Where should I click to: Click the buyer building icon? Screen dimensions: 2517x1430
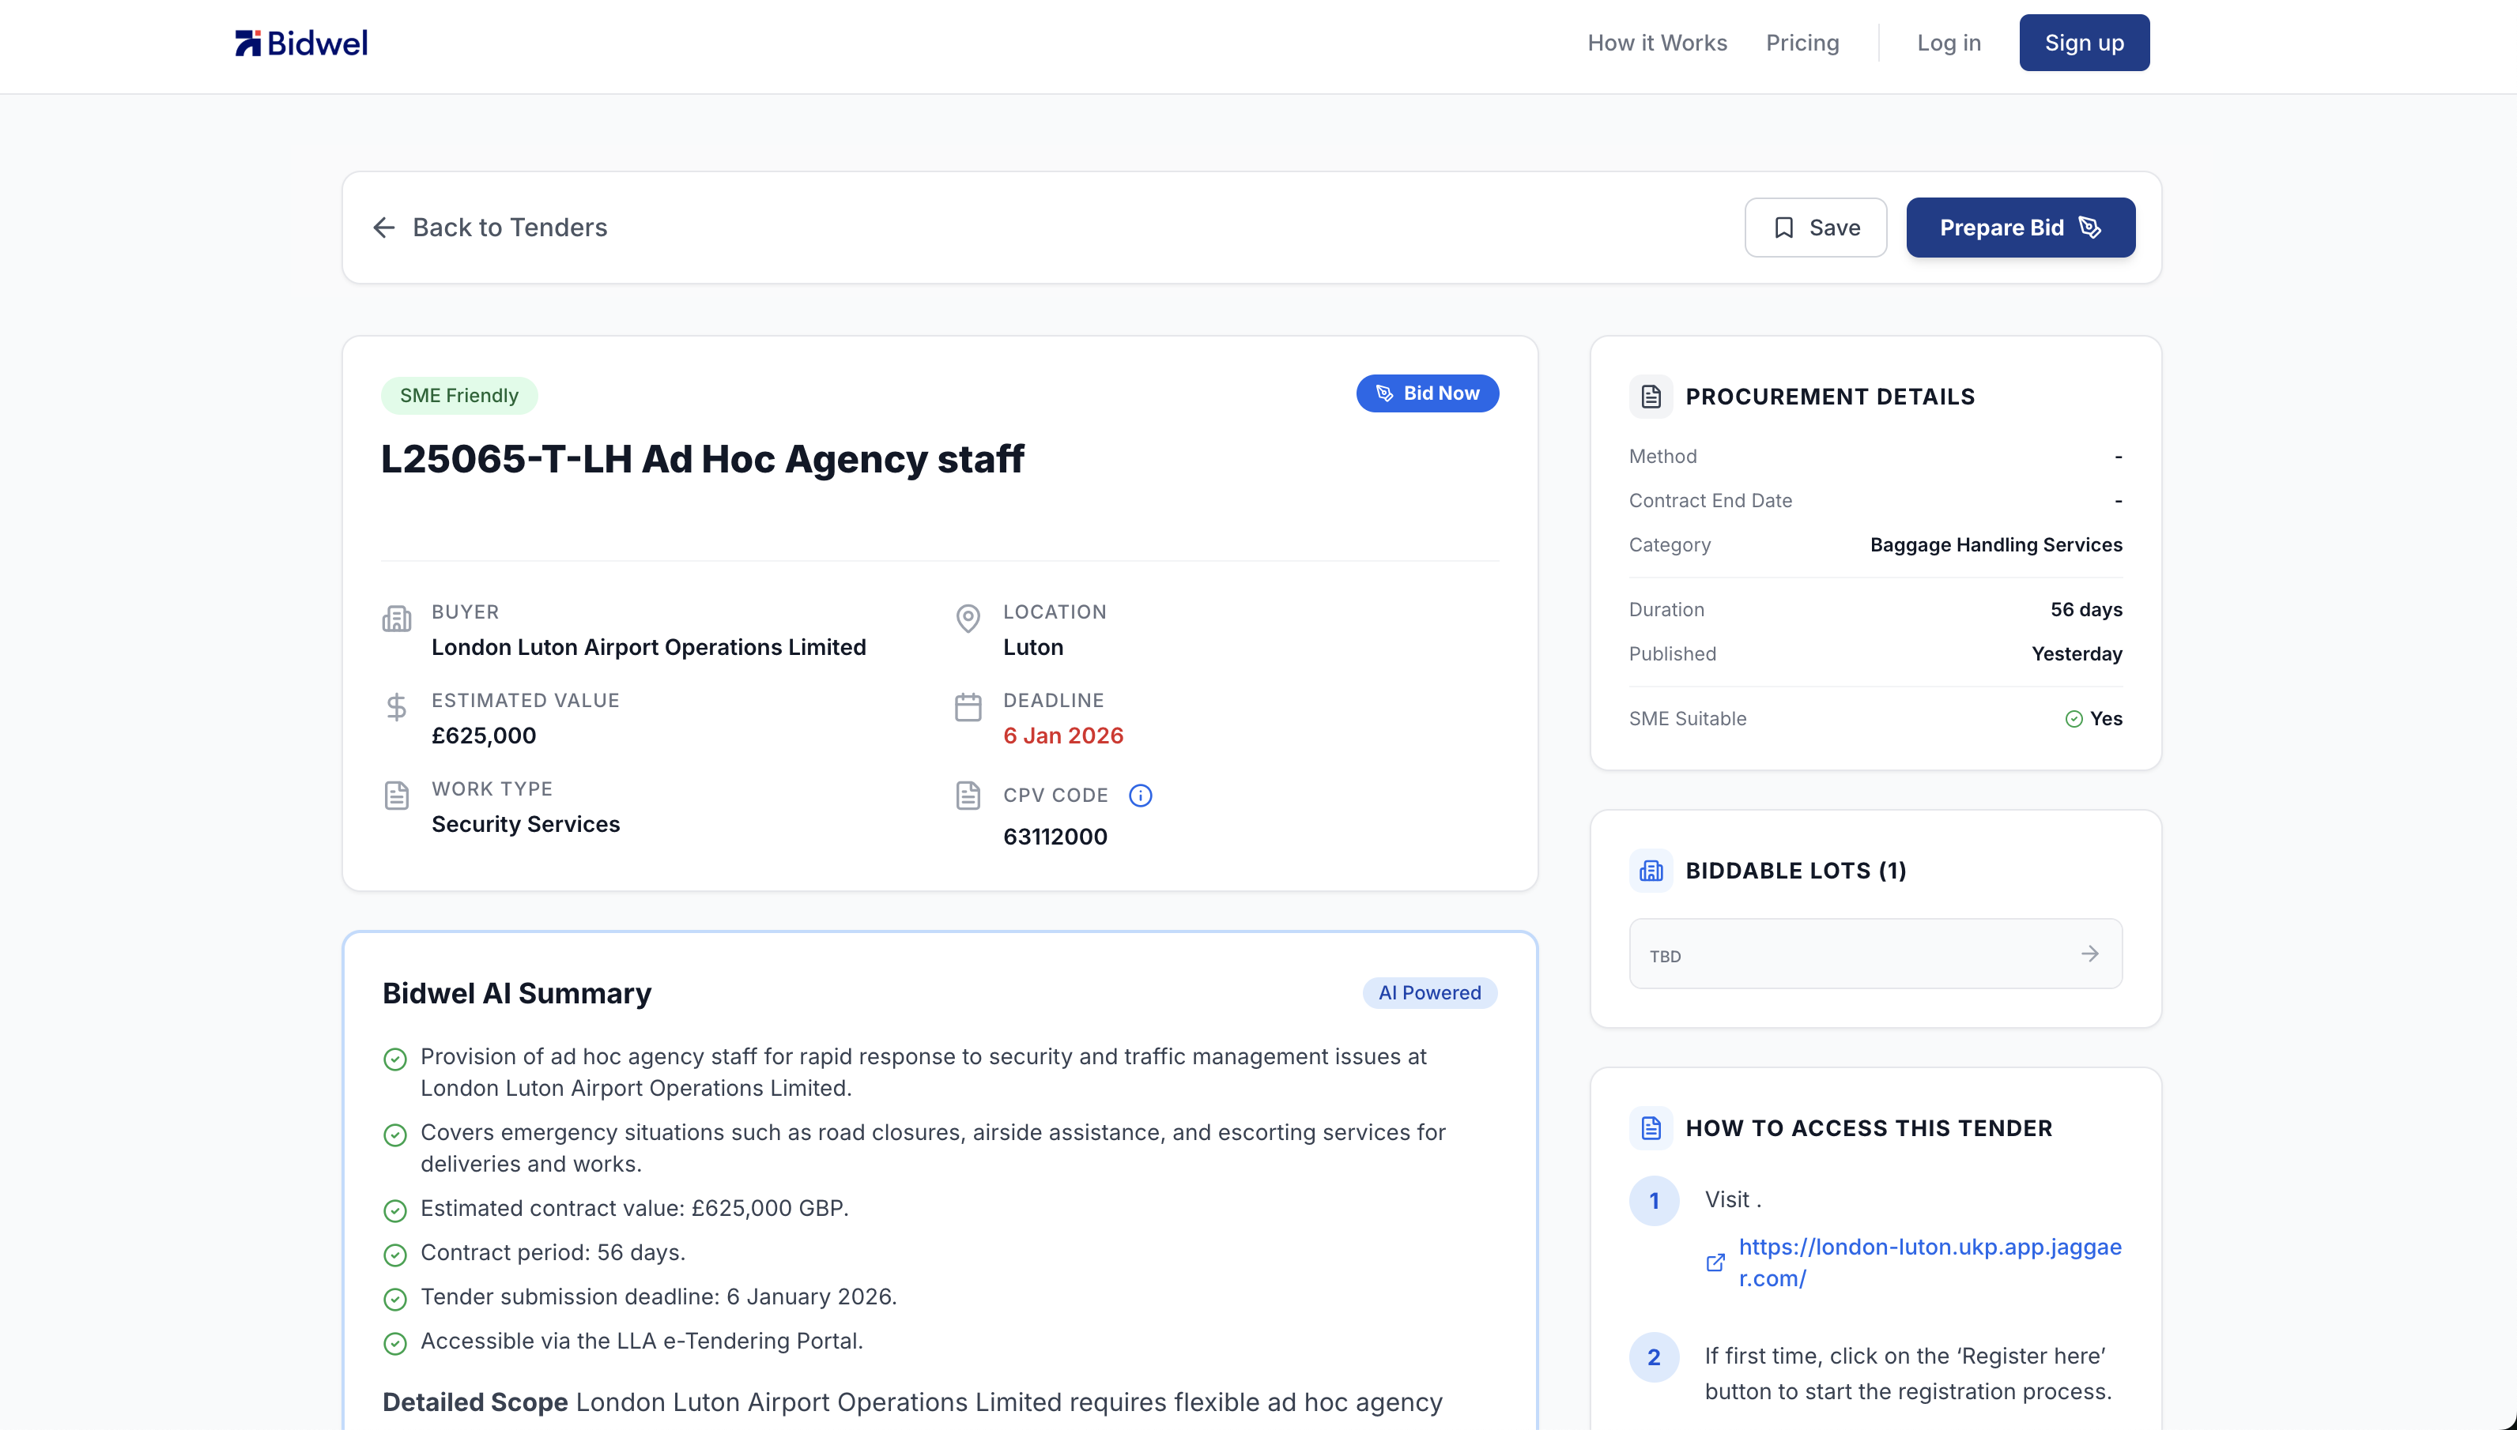pos(397,619)
